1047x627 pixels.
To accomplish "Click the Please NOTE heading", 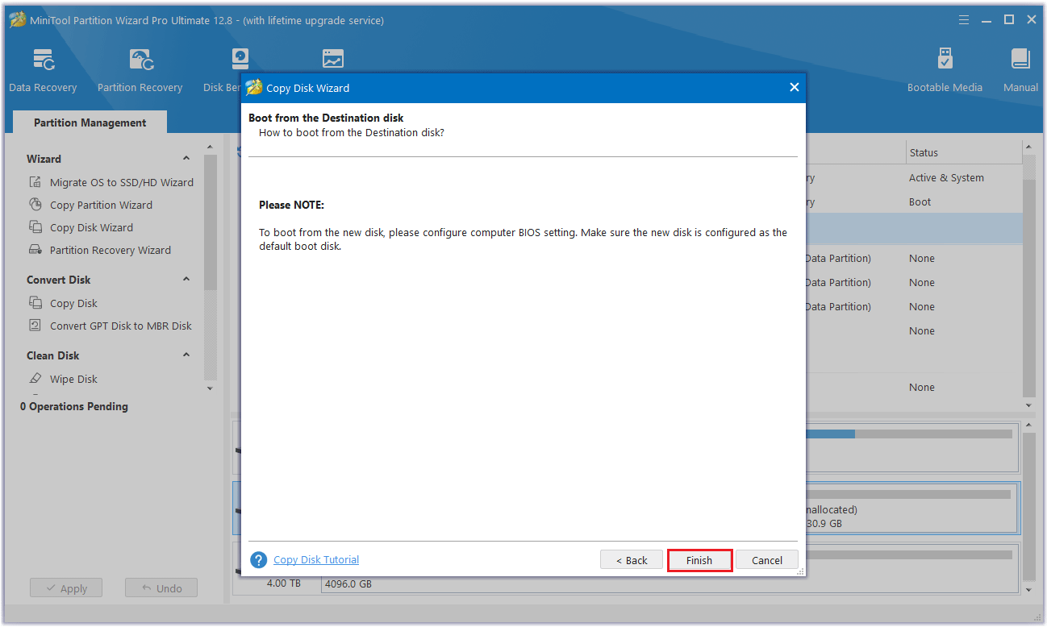I will [x=291, y=206].
